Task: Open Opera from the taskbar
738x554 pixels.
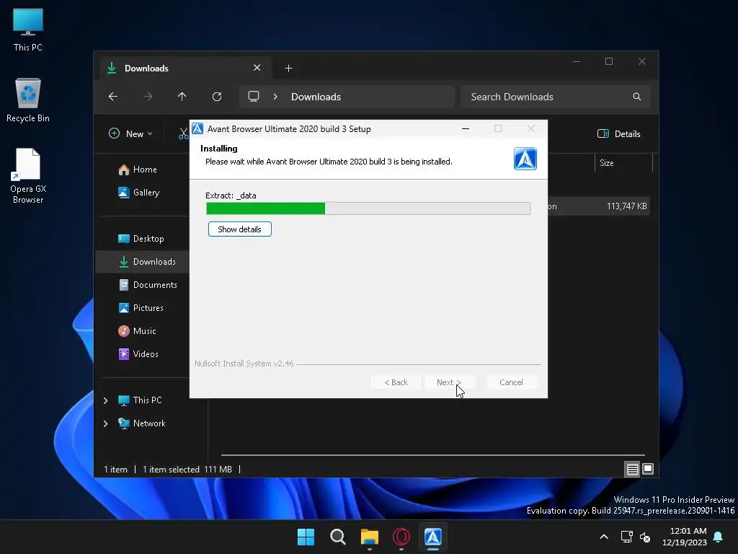Action: pyautogui.click(x=401, y=537)
